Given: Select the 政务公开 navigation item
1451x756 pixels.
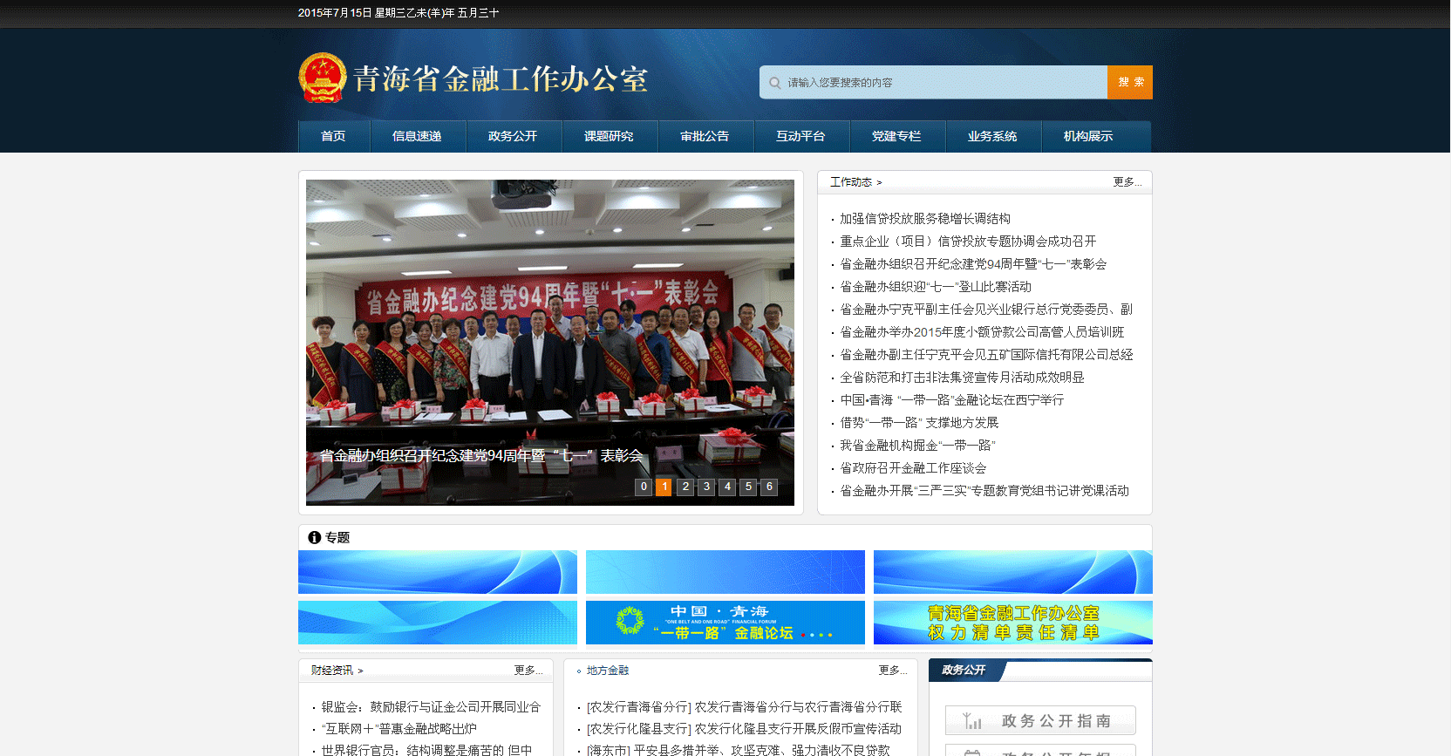Looking at the screenshot, I should coord(513,136).
